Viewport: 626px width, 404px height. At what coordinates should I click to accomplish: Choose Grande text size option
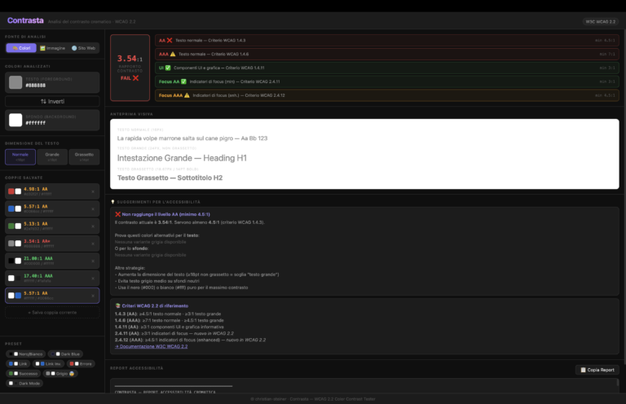coord(52,156)
